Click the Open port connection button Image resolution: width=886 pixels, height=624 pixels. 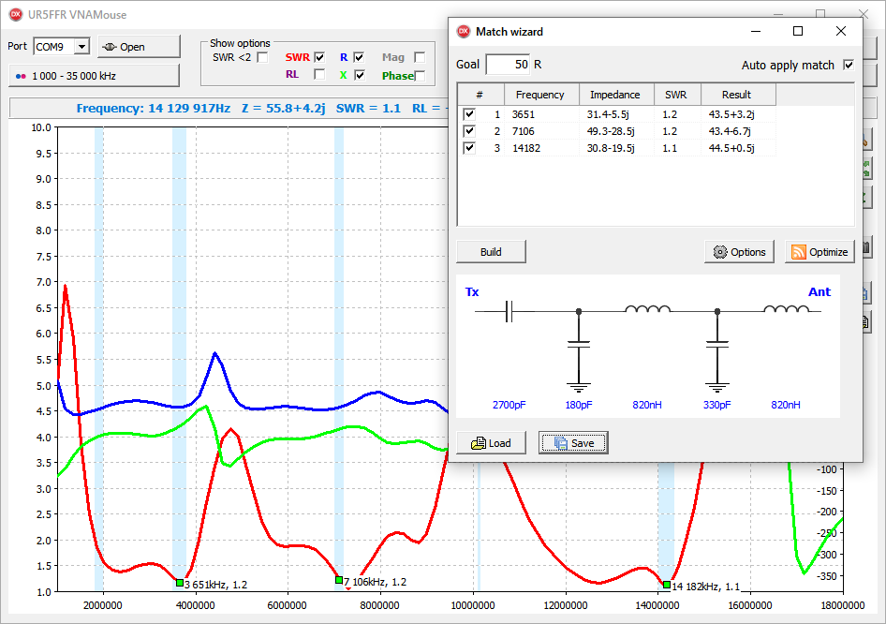click(x=139, y=47)
